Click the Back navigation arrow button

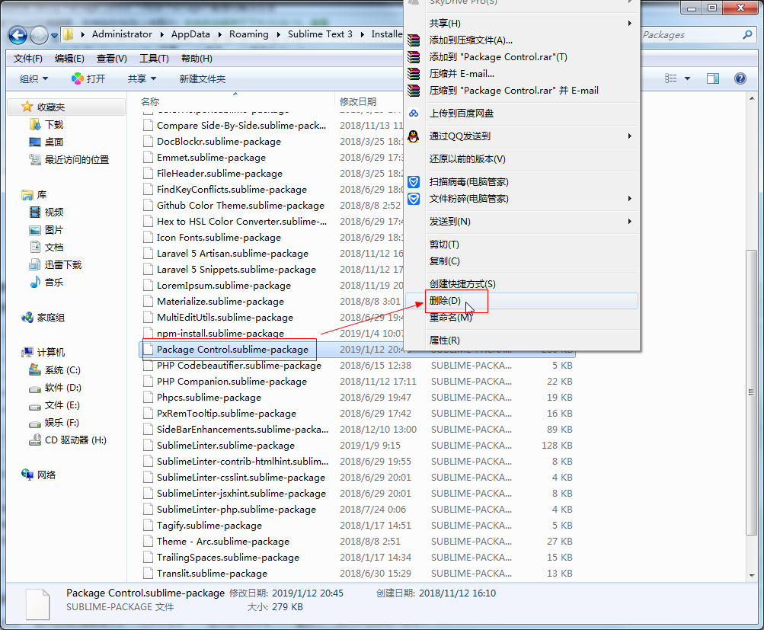point(18,35)
